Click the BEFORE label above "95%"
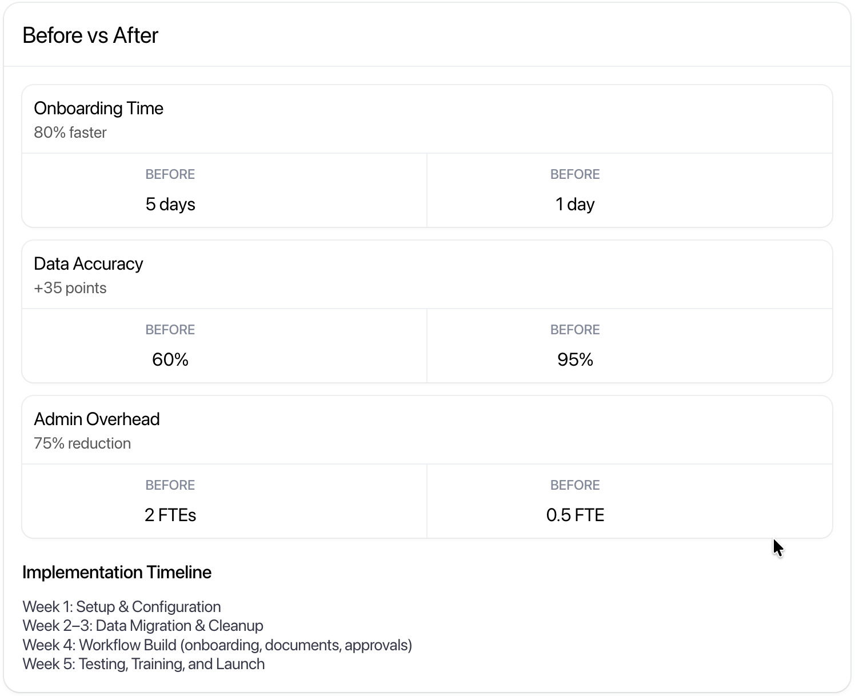Image resolution: width=855 pixels, height=696 pixels. pyautogui.click(x=575, y=330)
